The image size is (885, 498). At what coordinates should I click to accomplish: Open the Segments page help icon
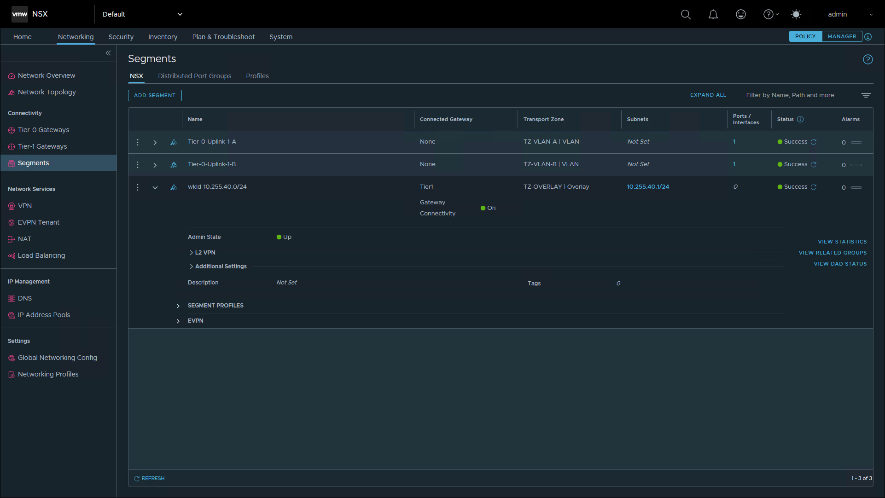[x=868, y=59]
